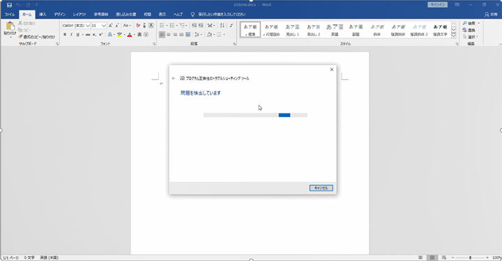Open the 選択 Select dropdown
Image resolution: width=502 pixels, height=261 pixels.
[x=471, y=37]
